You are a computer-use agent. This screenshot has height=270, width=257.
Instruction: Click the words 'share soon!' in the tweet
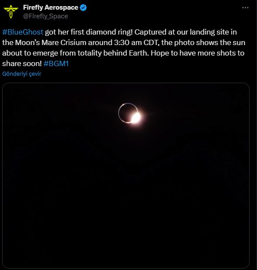point(22,63)
